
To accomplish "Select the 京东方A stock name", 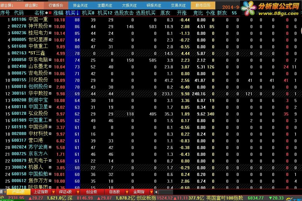I will (x=38, y=154).
